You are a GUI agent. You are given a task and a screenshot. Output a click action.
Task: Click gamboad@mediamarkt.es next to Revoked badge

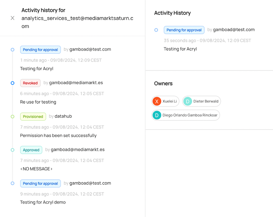76,83
